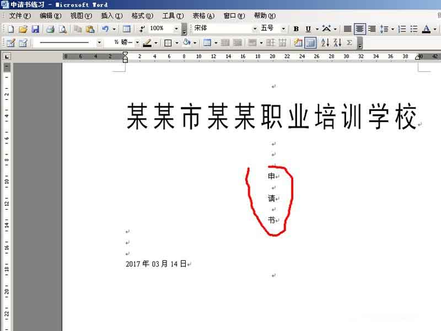The width and height of the screenshot is (441, 331).
Task: Create a new blank document
Action: click(x=10, y=29)
